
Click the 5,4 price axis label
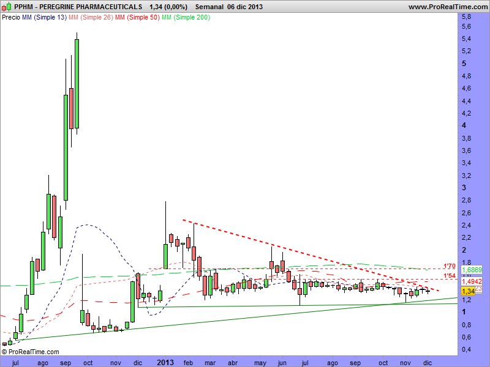coord(467,39)
